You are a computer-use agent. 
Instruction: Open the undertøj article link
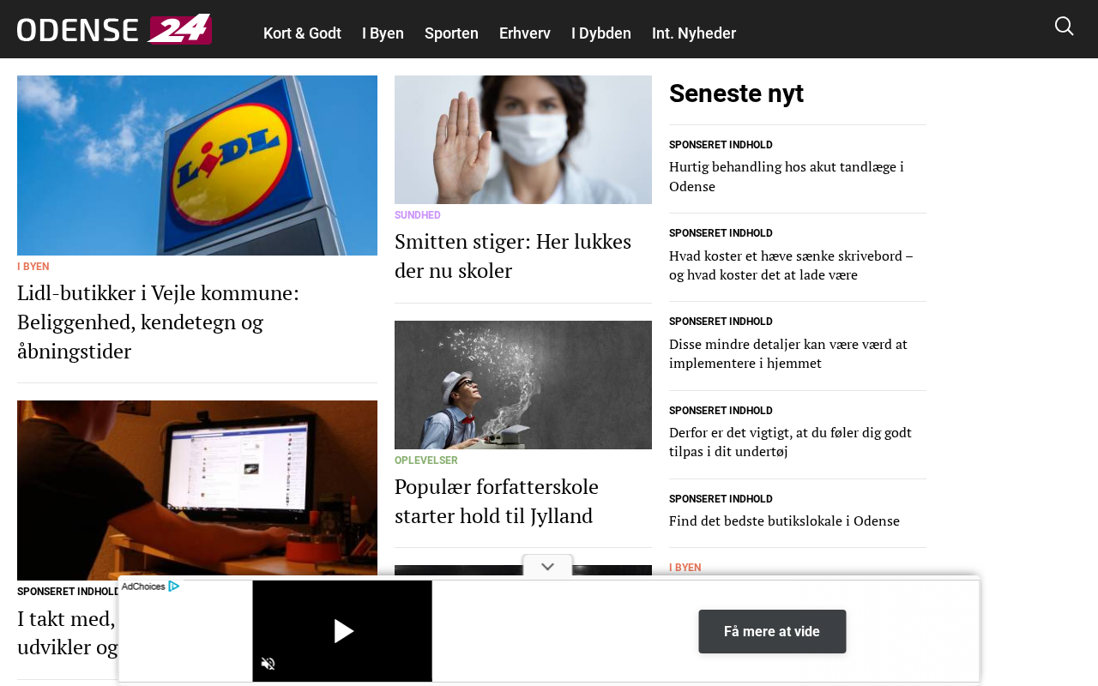click(790, 442)
